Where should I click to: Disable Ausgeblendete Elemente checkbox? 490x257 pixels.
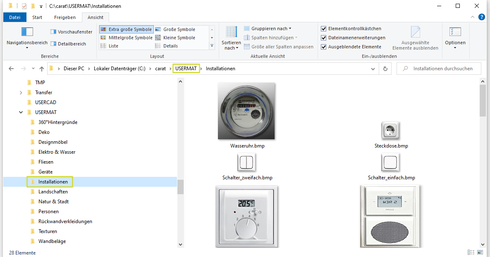(324, 47)
